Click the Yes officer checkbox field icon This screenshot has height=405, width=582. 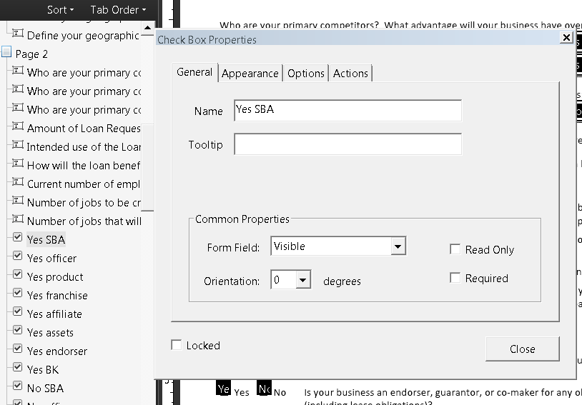point(18,258)
